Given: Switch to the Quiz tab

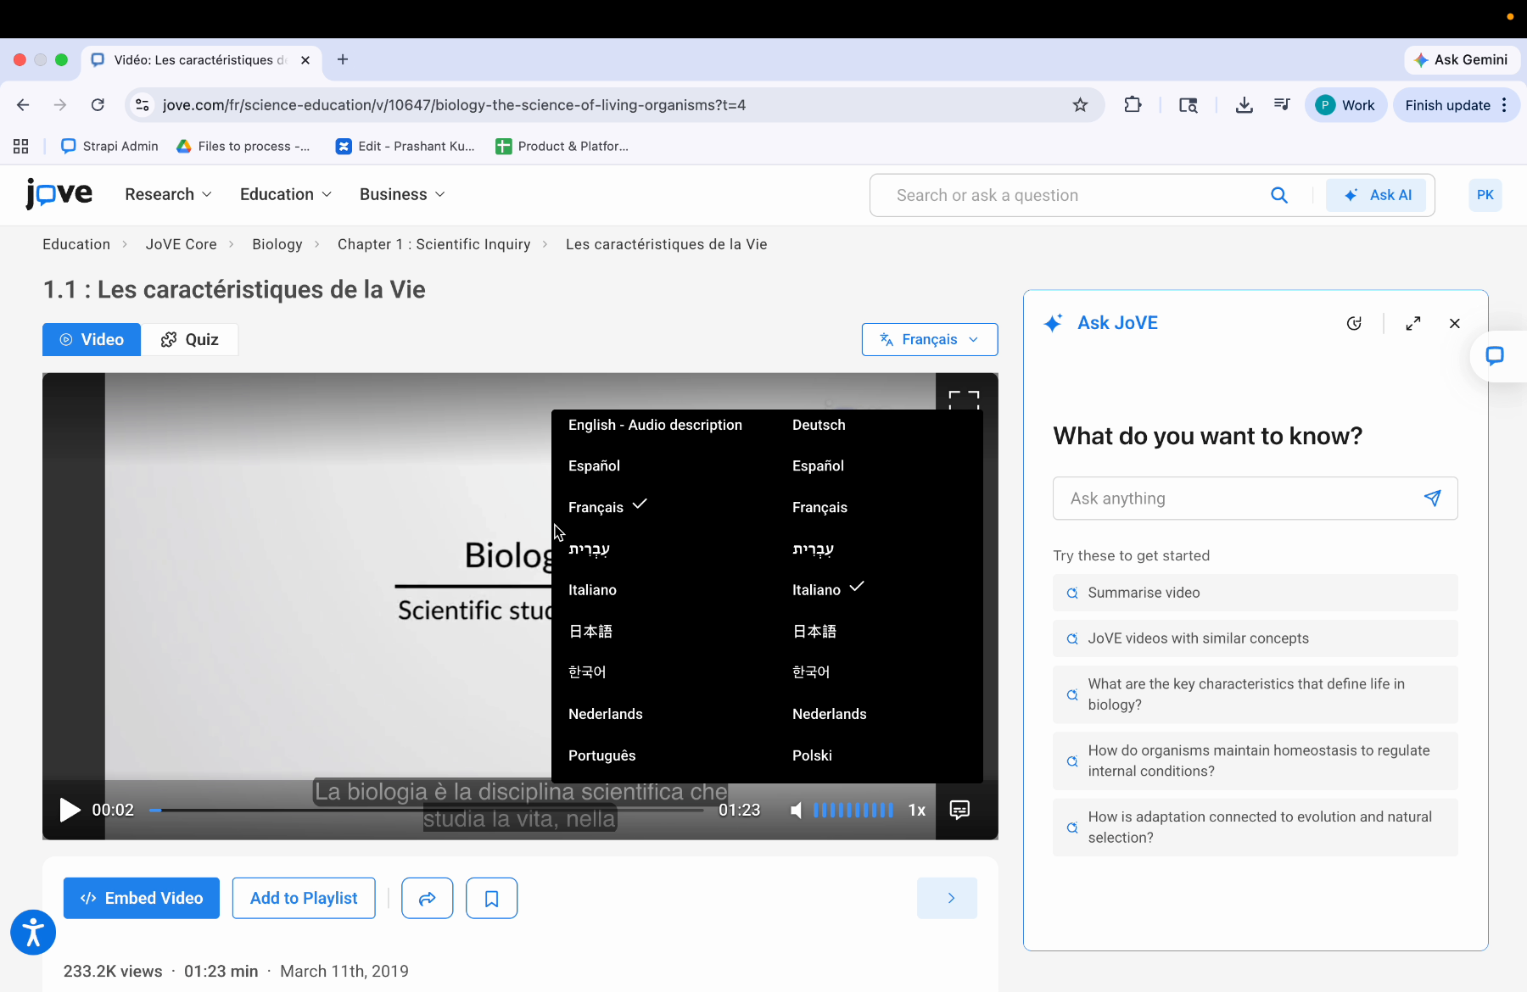Looking at the screenshot, I should [190, 339].
